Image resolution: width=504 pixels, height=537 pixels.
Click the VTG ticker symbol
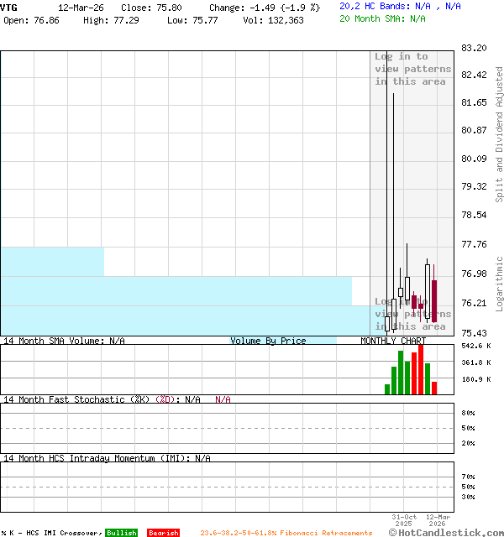(x=8, y=7)
